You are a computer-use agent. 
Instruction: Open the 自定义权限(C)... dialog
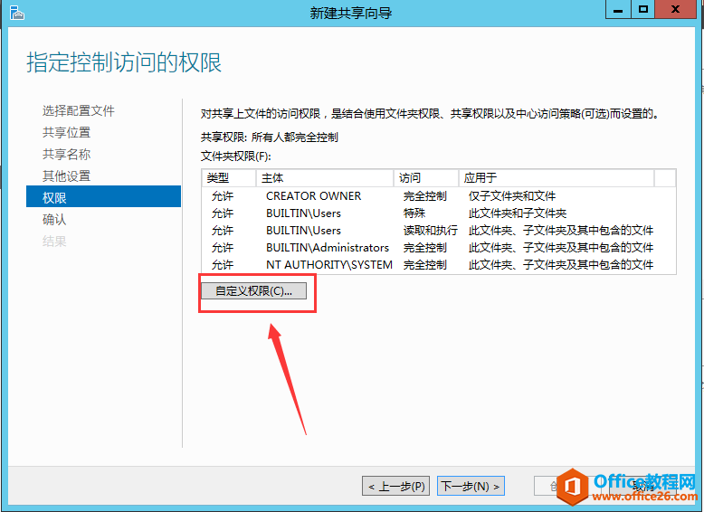(x=253, y=290)
